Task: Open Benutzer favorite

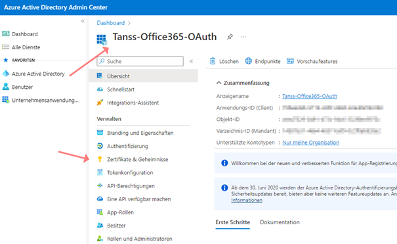Action: pyautogui.click(x=22, y=87)
